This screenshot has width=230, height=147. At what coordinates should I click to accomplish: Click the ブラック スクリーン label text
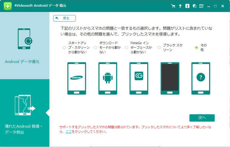[172, 47]
